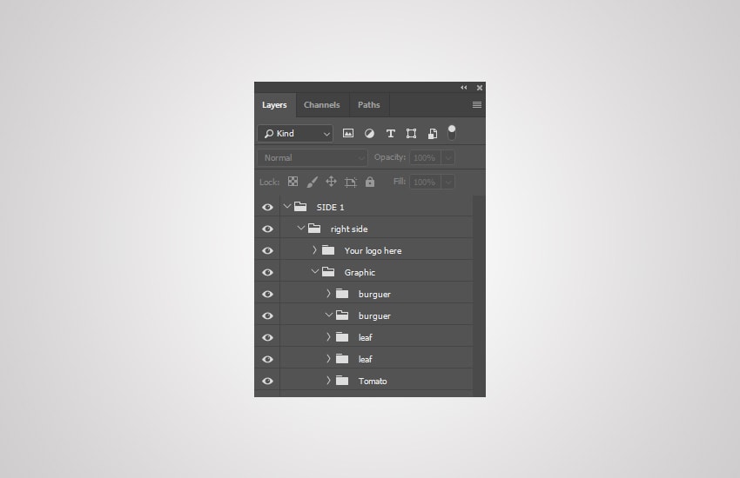Collapse the open burguer group

tap(329, 315)
